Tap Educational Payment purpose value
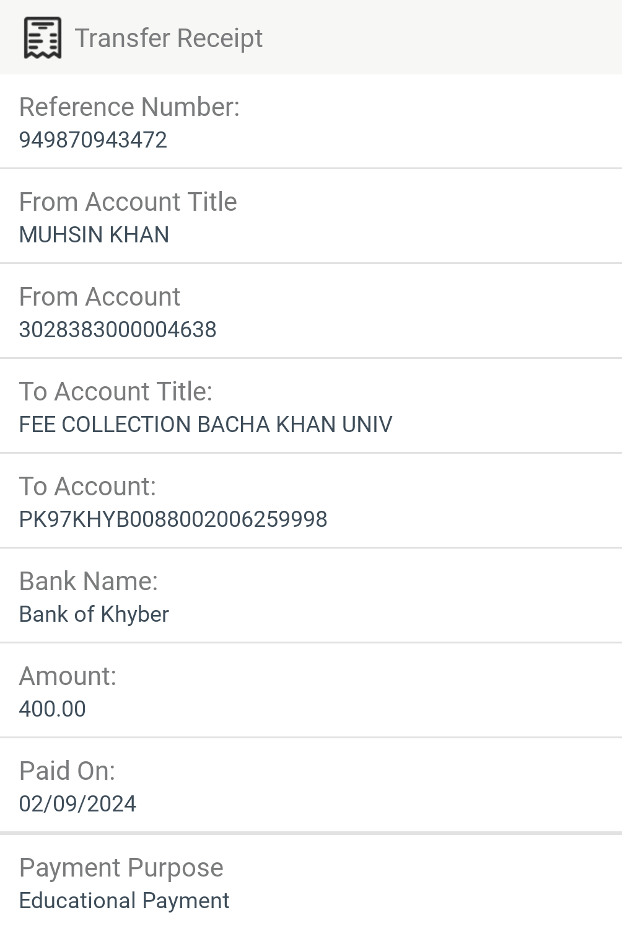The image size is (622, 928). point(125,901)
